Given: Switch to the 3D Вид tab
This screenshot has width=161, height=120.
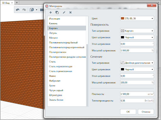Looking at the screenshot, I should [6, 3].
